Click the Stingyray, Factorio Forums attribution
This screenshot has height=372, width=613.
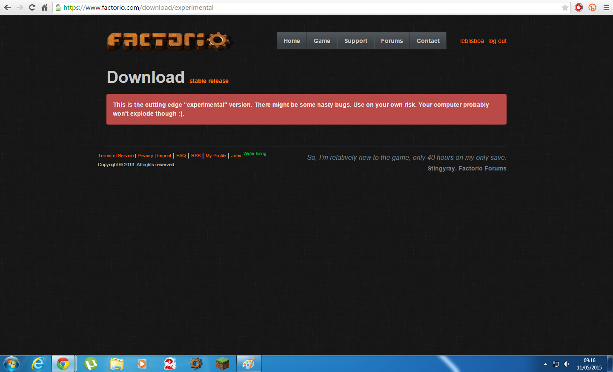[x=467, y=168]
